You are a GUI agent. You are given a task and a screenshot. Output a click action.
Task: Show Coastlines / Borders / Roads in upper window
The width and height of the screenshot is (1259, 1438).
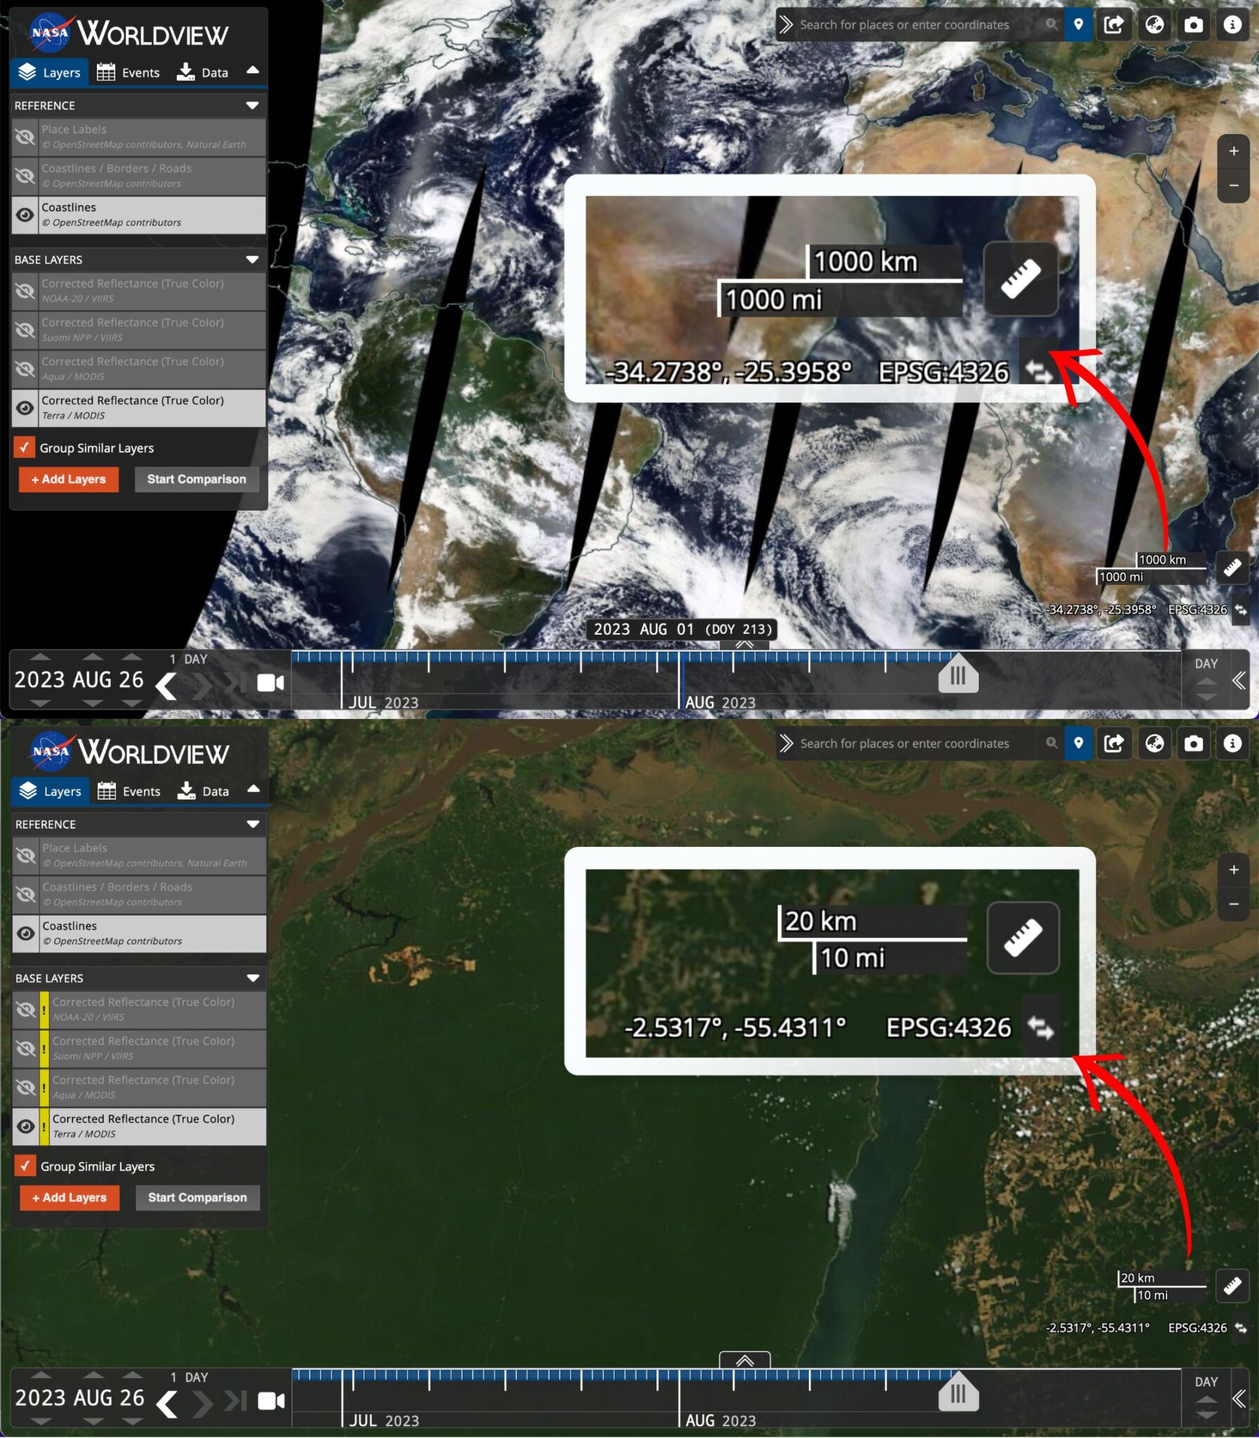(x=25, y=176)
